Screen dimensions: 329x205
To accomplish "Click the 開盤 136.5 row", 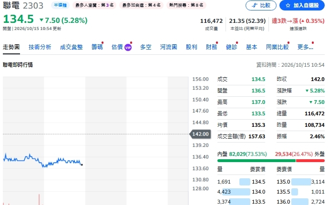I will pyautogui.click(x=241, y=91).
